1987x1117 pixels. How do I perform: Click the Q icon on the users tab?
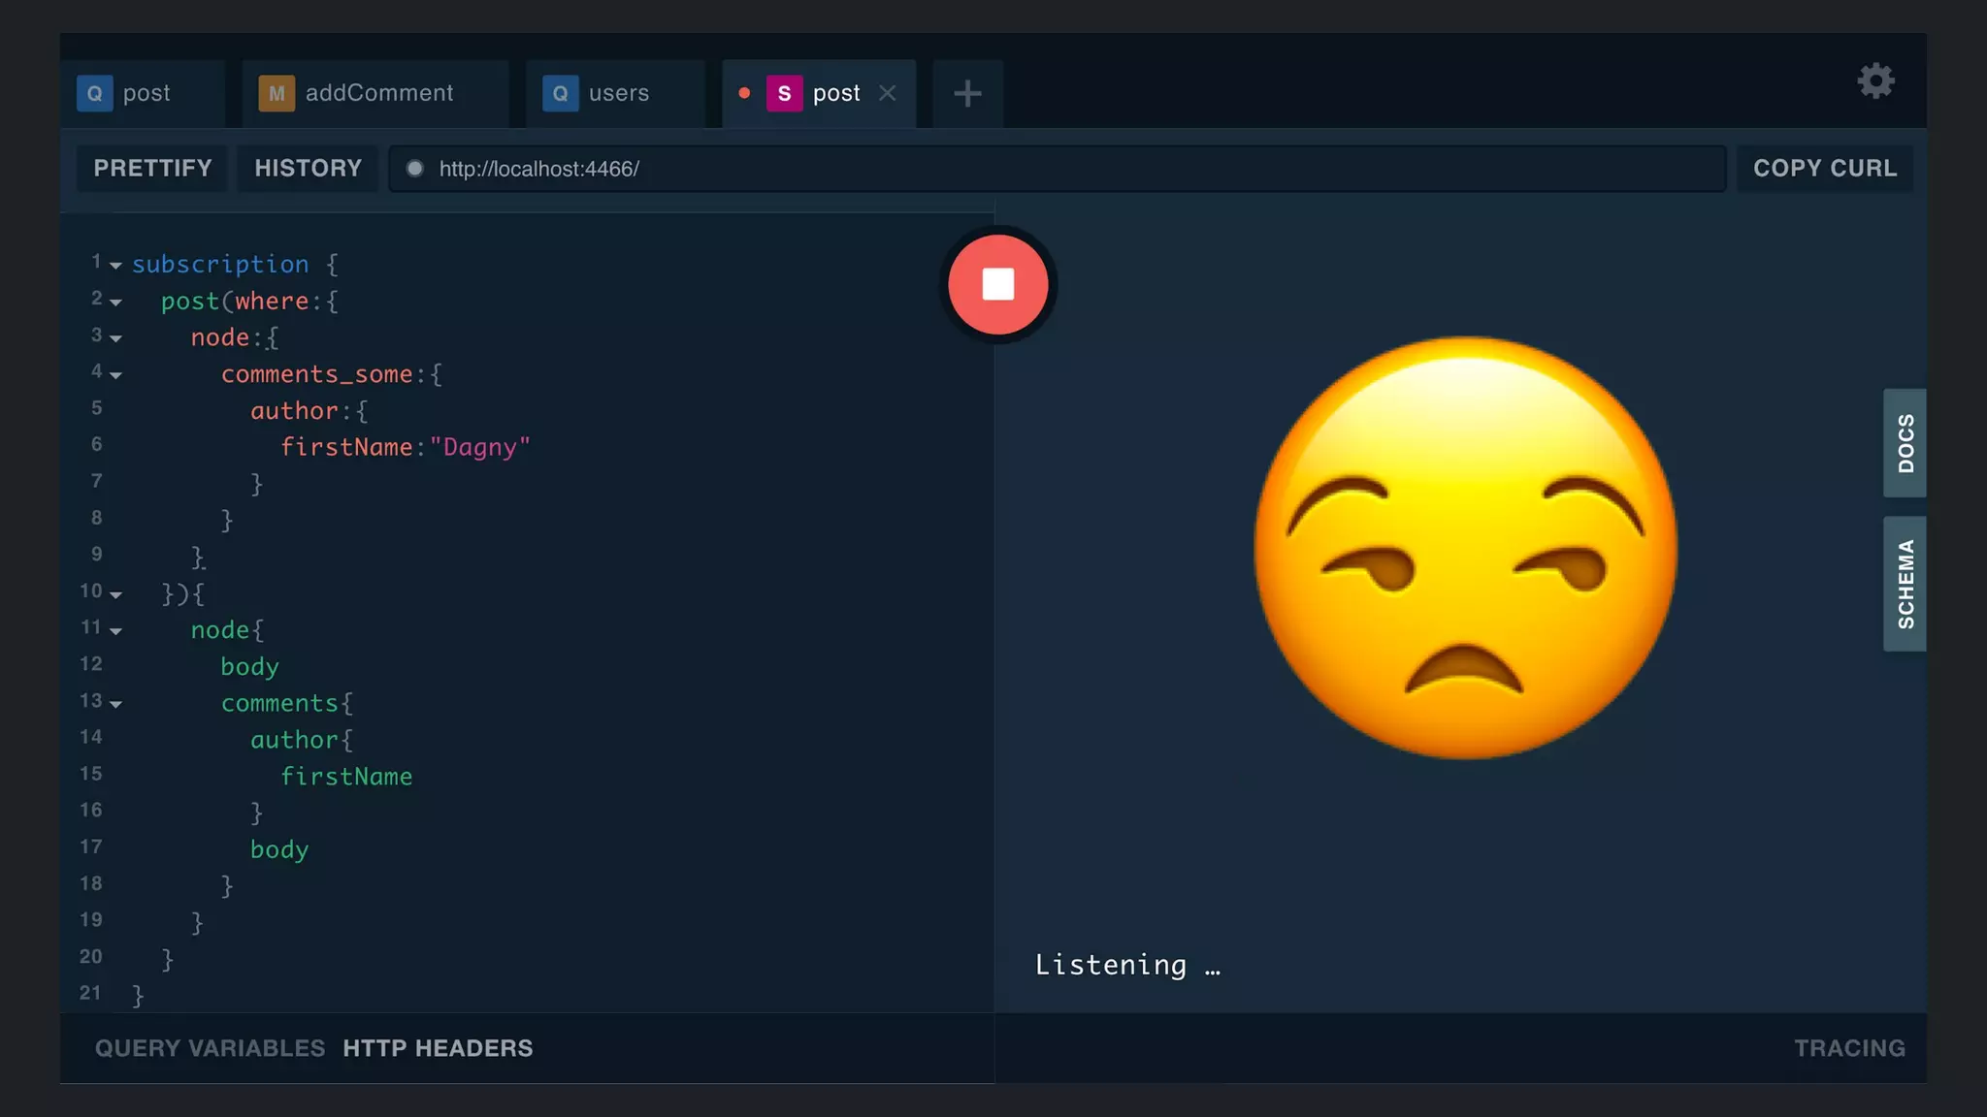(x=560, y=94)
